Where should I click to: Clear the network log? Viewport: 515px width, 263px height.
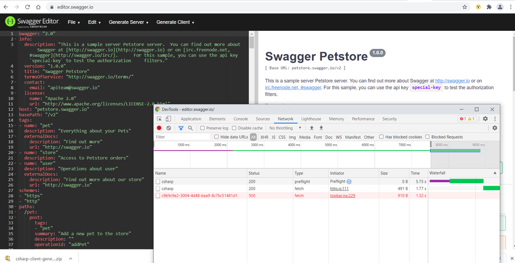(169, 128)
